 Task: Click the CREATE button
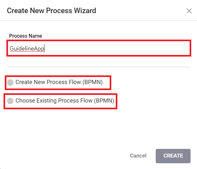tap(173, 156)
